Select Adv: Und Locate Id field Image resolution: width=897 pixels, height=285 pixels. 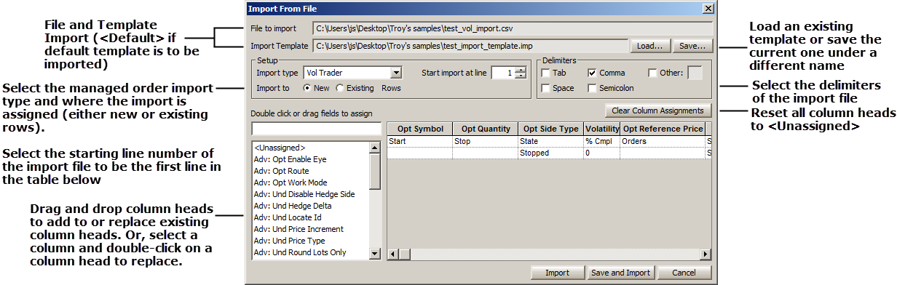pos(311,217)
